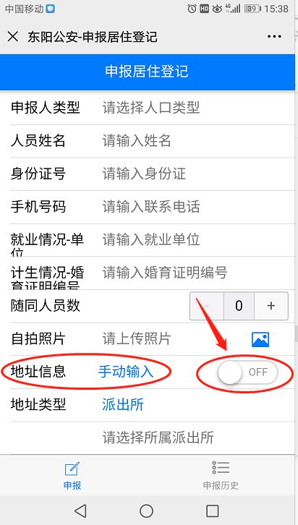Toggle the 地址信息 OFF switch
The width and height of the screenshot is (298, 525).
247,372
